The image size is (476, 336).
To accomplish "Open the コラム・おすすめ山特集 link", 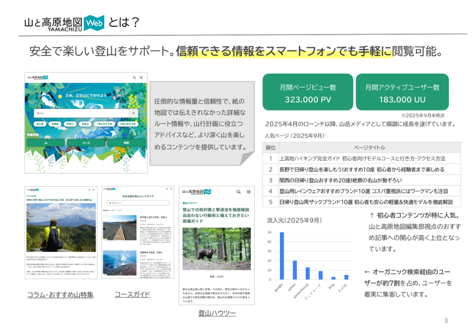I will click(x=60, y=295).
